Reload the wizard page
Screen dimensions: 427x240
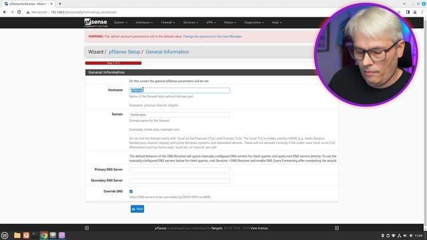[19, 12]
